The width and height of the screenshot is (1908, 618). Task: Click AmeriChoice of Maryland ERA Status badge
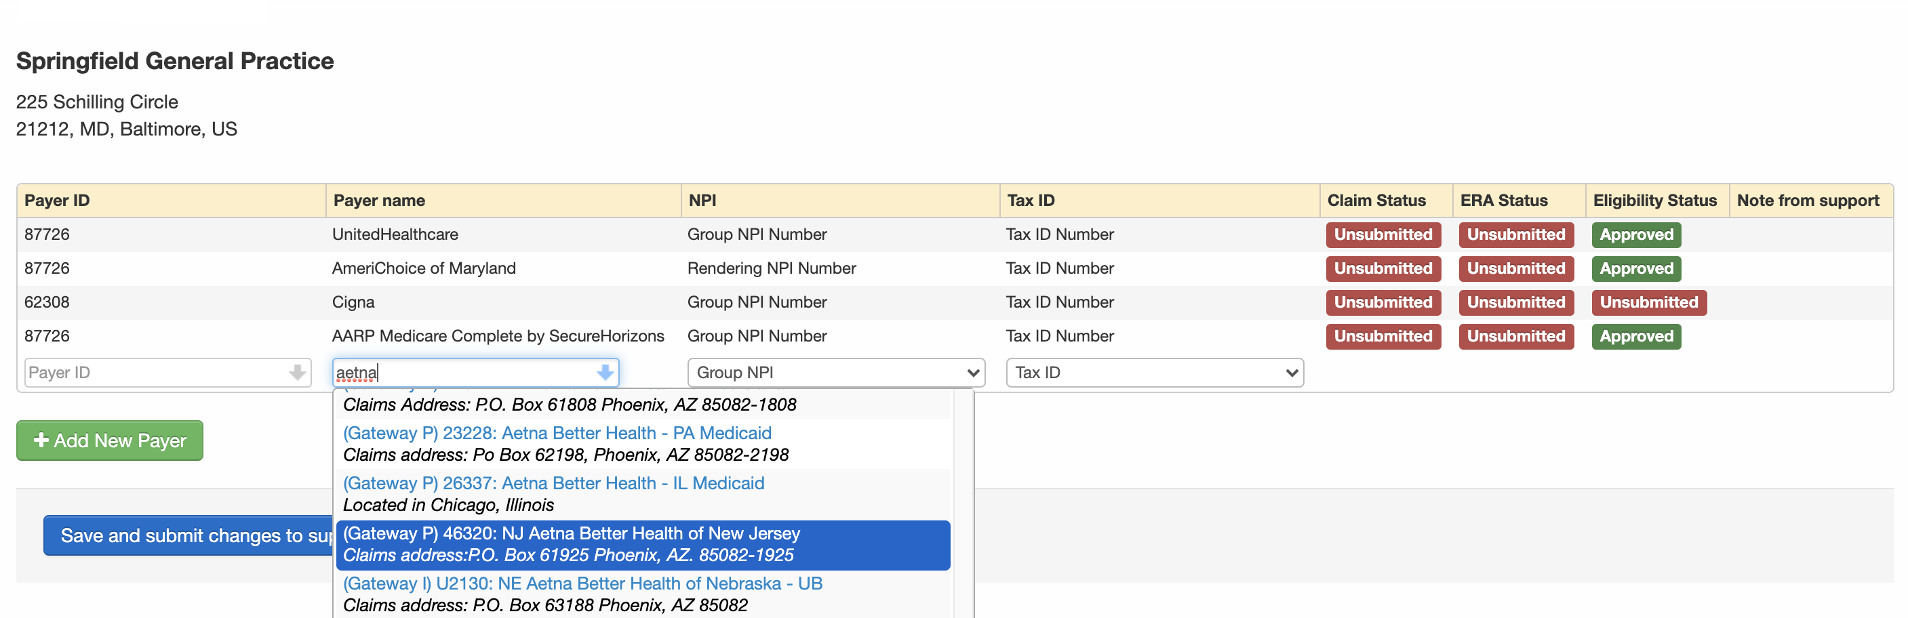coord(1516,268)
